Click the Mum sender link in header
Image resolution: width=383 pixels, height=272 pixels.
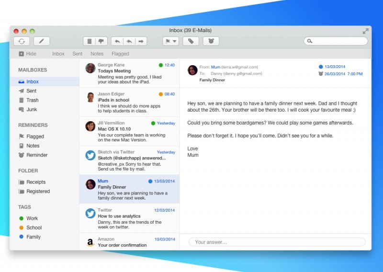pos(216,67)
